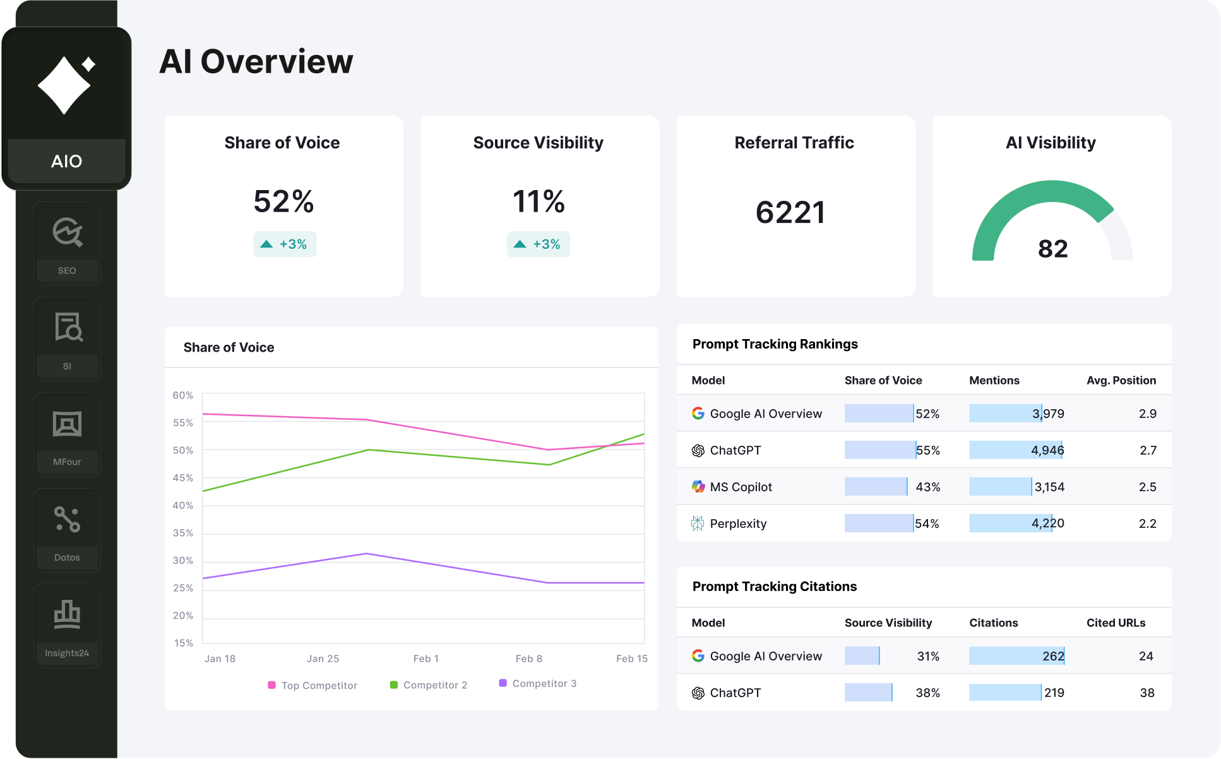Toggle Competitor 2 legend entry
1221x759 pixels.
coord(429,685)
